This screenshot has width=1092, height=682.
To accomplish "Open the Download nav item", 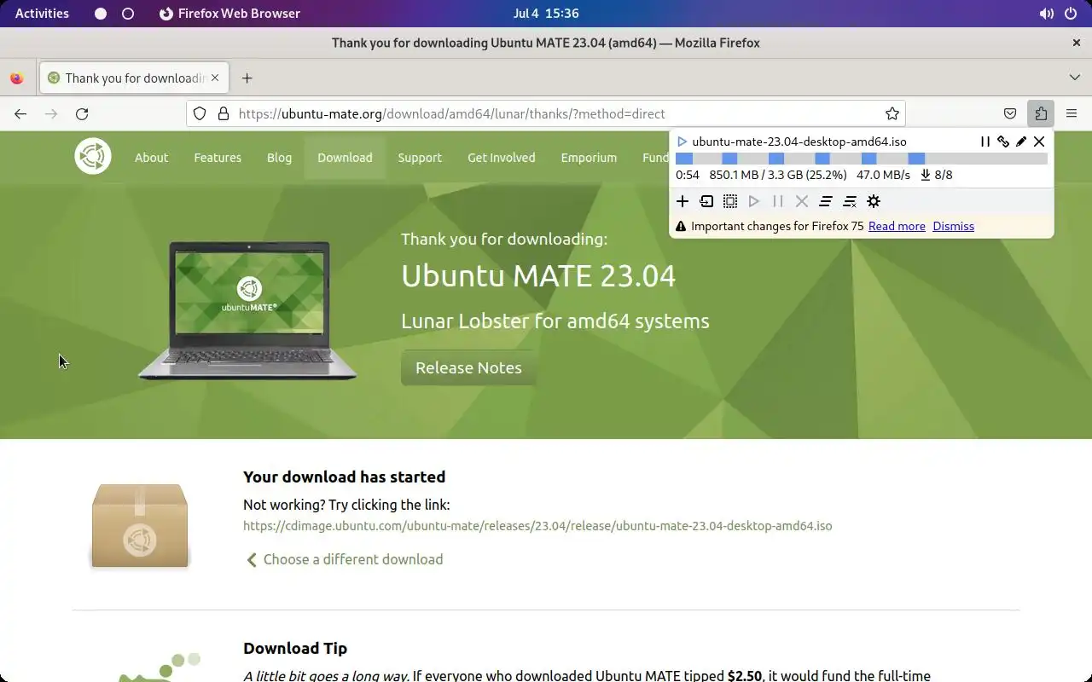I will pyautogui.click(x=345, y=158).
